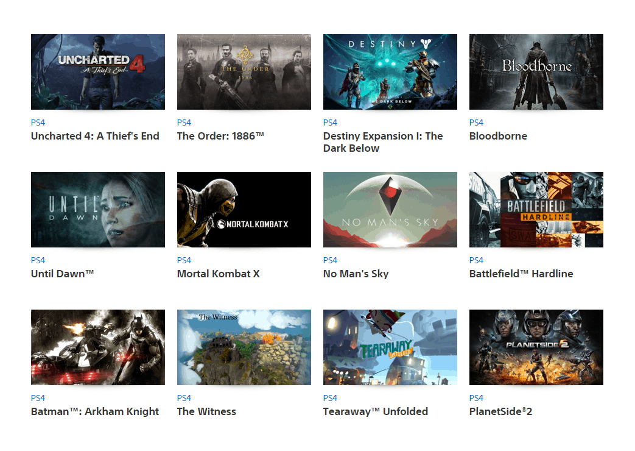The height and width of the screenshot is (451, 635).
Task: Select the Destiny Dark Below cover image
Action: click(x=390, y=72)
